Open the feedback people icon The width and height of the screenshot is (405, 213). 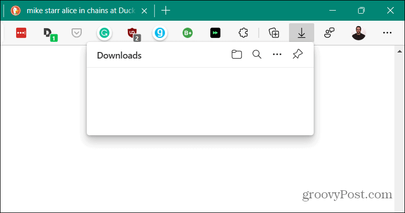pos(329,33)
